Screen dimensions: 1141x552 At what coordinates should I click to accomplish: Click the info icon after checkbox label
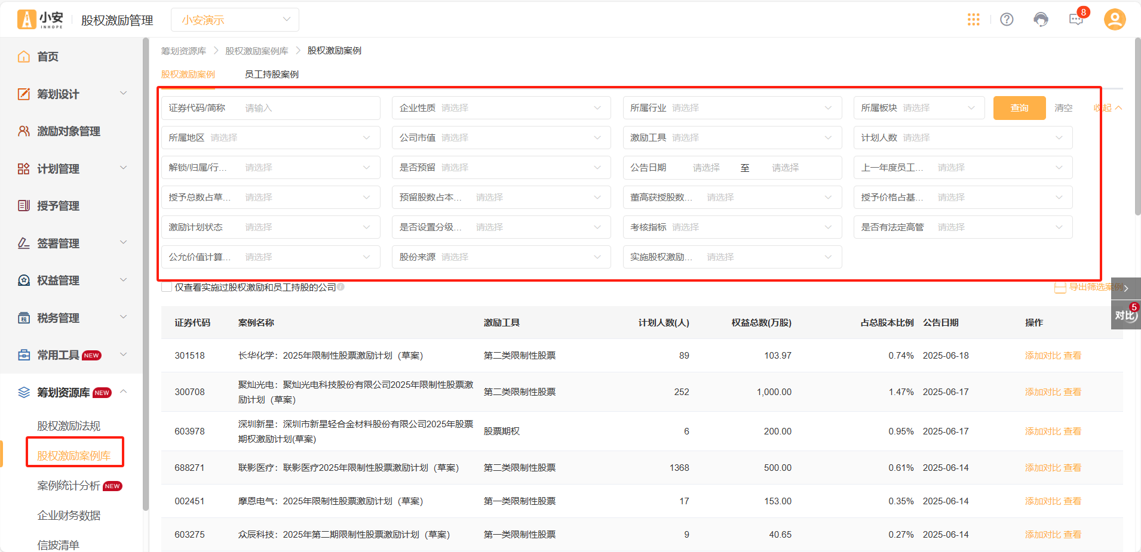341,287
